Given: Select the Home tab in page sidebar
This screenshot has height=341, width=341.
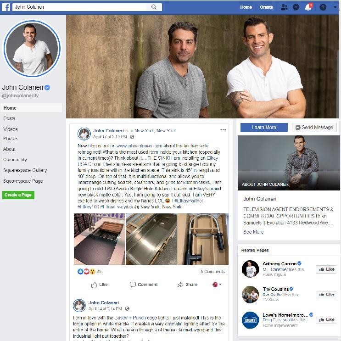Looking at the screenshot, I should pyautogui.click(x=31, y=108).
